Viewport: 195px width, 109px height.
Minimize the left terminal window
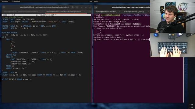tap(82, 7)
